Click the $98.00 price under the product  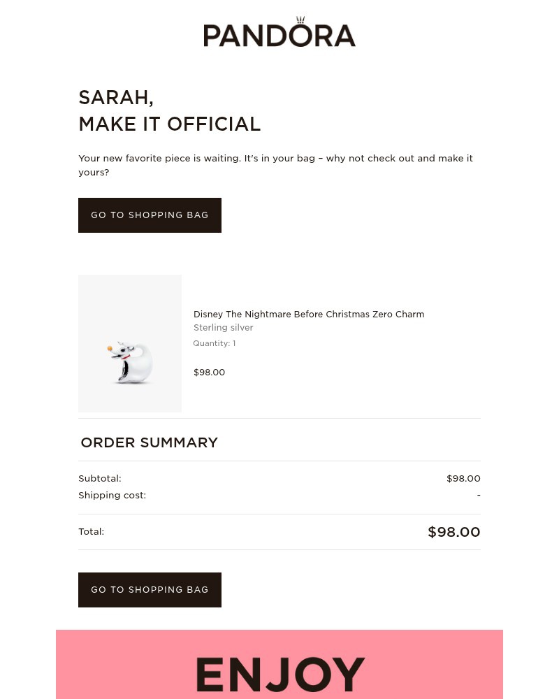209,373
